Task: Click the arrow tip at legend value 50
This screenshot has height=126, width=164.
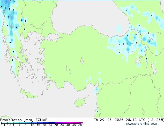Action: [82, 123]
